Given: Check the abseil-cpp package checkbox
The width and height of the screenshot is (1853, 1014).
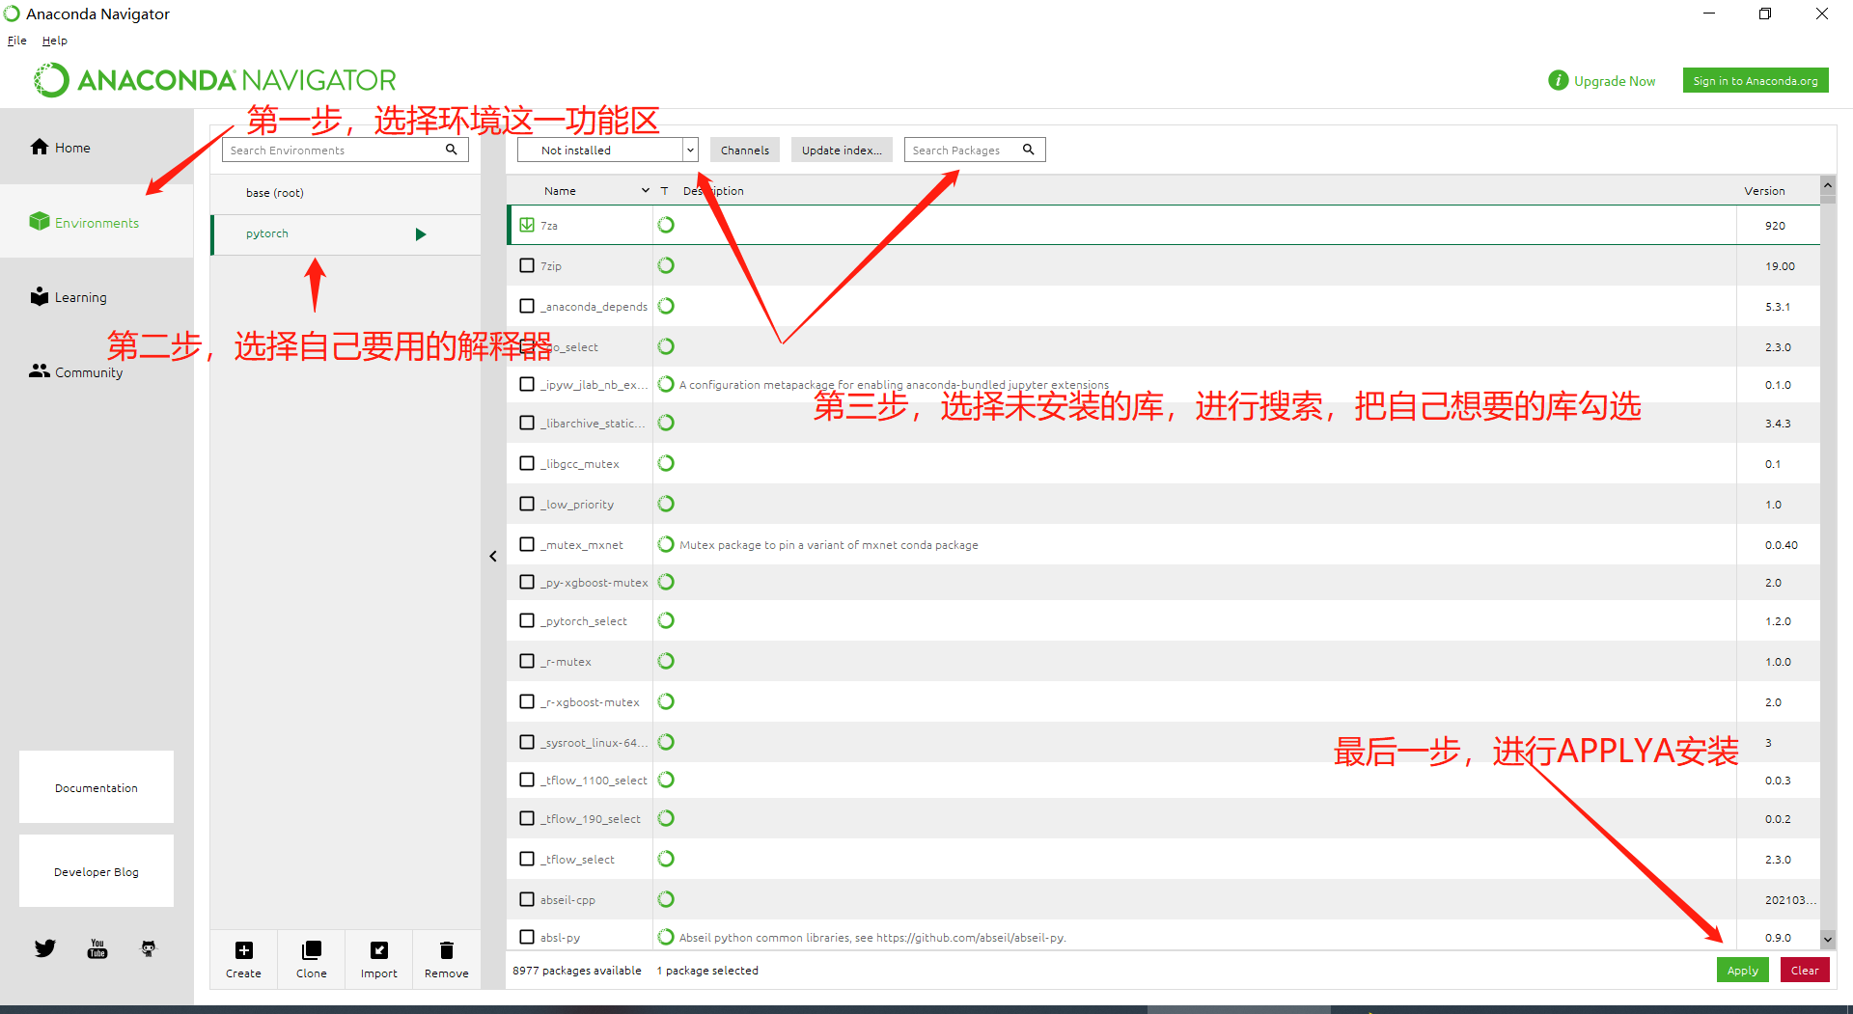Looking at the screenshot, I should (527, 899).
